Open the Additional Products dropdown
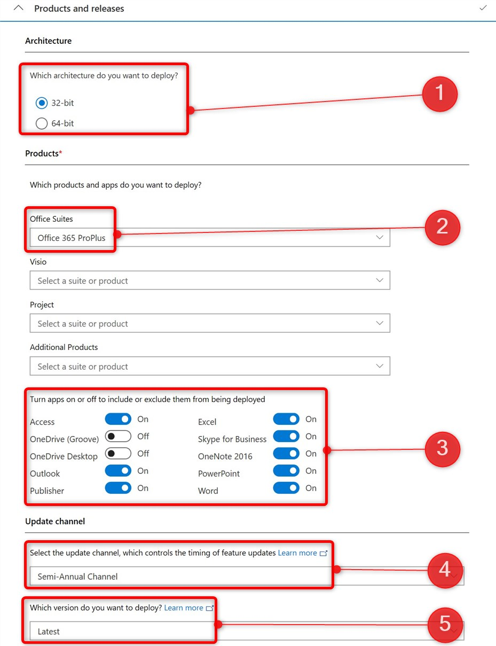The height and width of the screenshot is (646, 496). point(210,366)
